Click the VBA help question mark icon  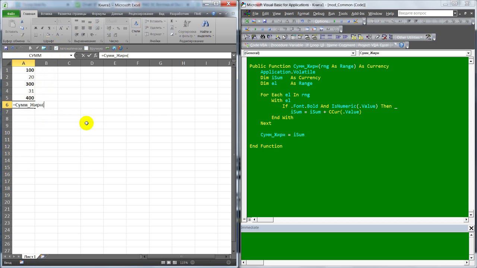click(x=401, y=45)
